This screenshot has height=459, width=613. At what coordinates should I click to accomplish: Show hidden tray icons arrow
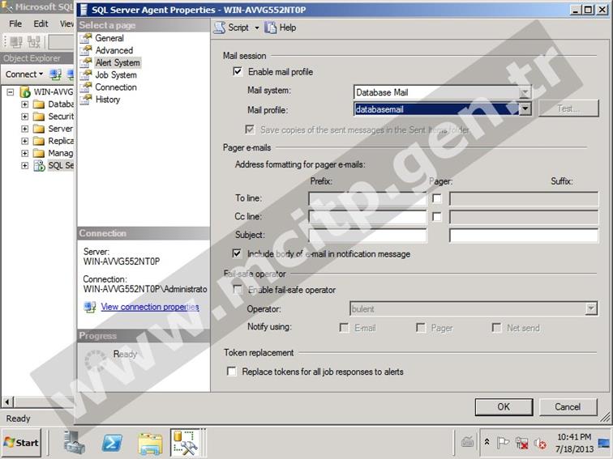tap(487, 442)
